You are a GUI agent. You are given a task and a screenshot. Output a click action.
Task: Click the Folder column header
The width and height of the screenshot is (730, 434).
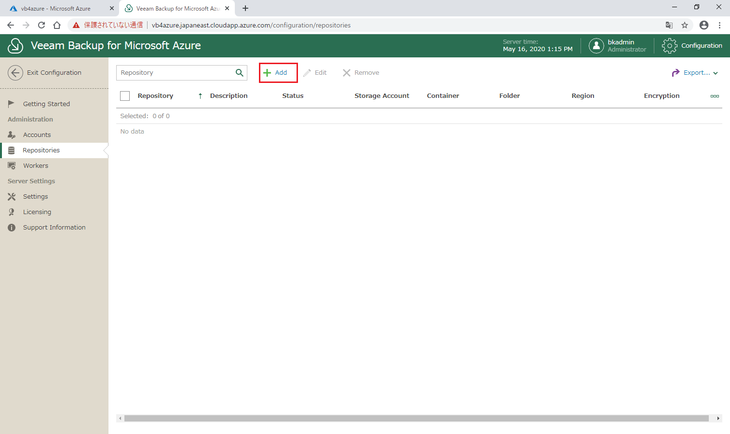click(x=510, y=96)
